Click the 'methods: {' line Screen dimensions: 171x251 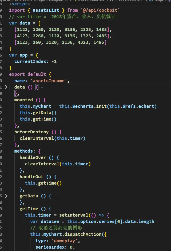point(27,151)
